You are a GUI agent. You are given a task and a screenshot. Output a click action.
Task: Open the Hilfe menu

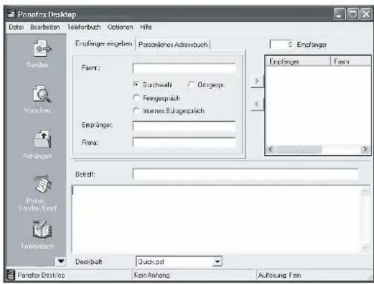coord(146,27)
